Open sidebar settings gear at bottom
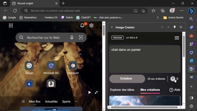197x111 pixels. (x=191, y=106)
